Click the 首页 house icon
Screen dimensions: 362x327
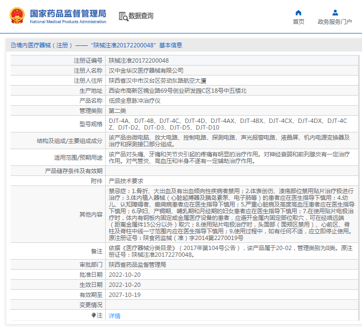[298, 12]
